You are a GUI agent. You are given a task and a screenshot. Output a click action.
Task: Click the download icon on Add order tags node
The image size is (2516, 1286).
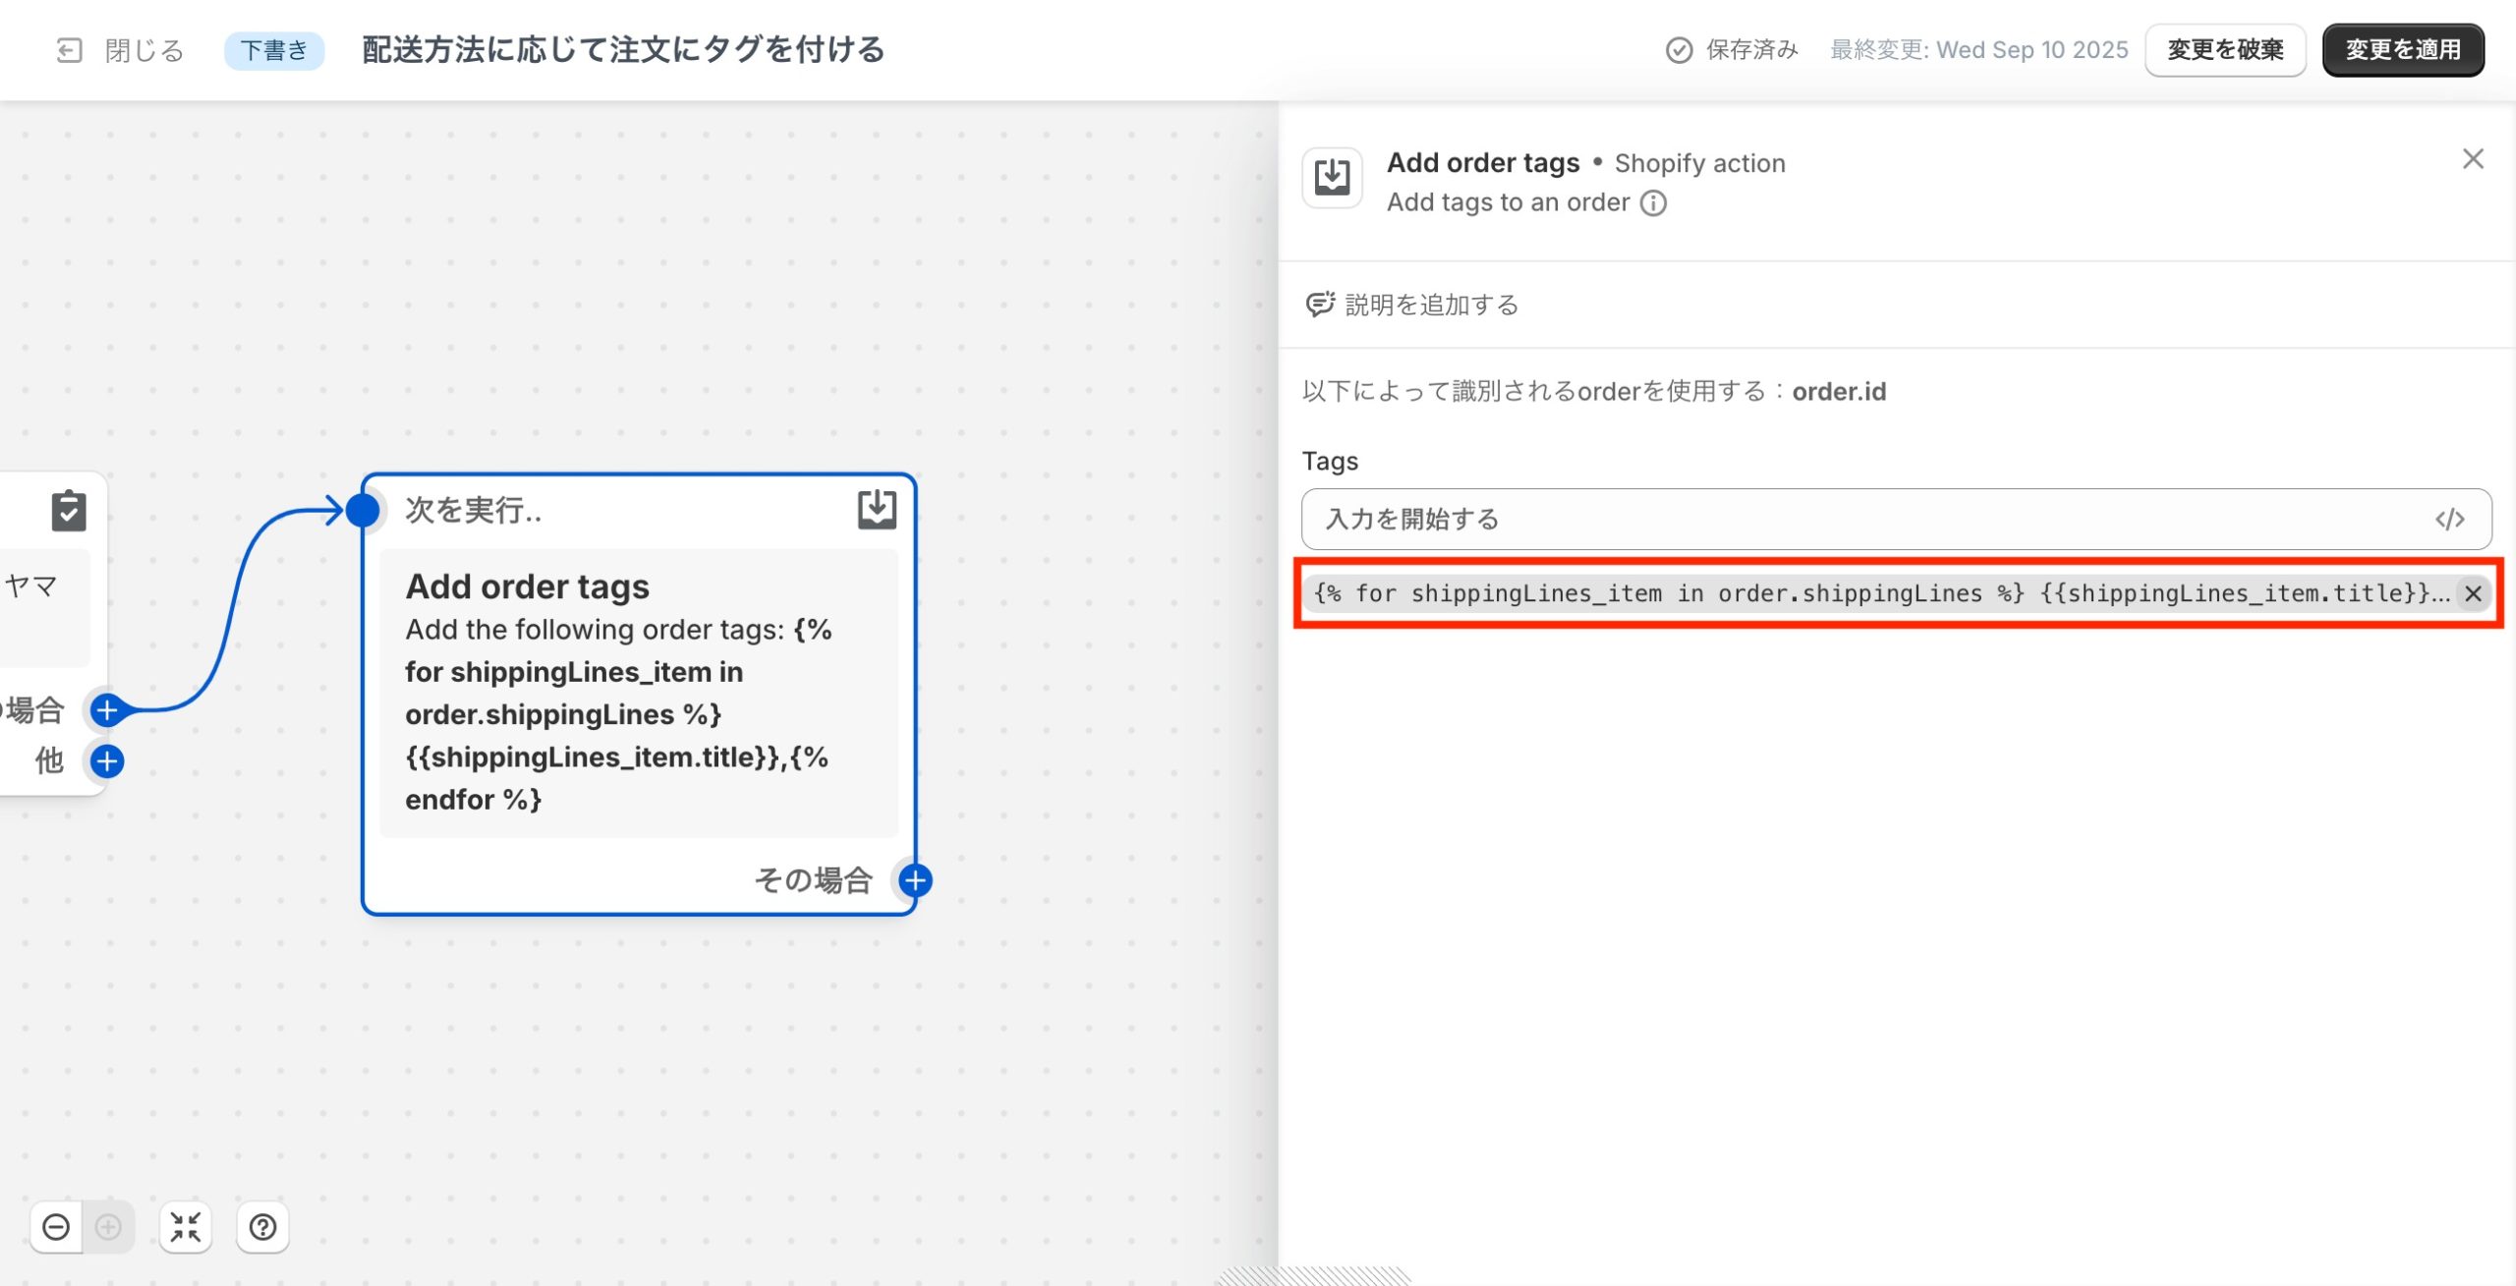coord(877,510)
